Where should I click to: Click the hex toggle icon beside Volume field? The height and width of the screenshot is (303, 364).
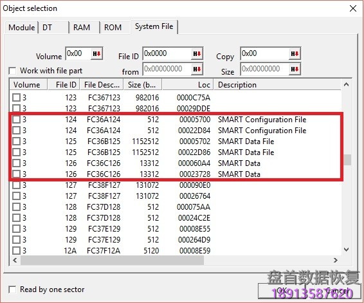click(96, 54)
